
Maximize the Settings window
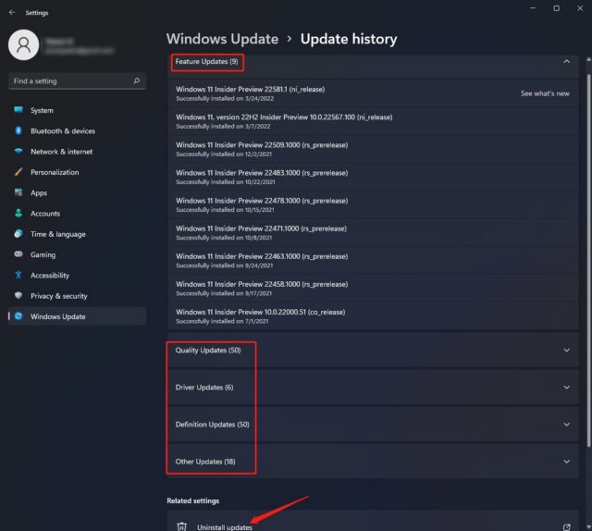pyautogui.click(x=556, y=8)
